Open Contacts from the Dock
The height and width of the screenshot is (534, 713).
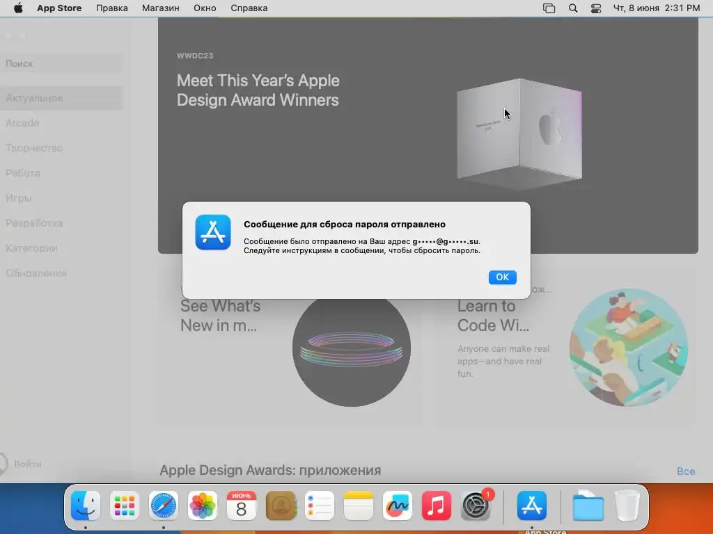point(281,505)
